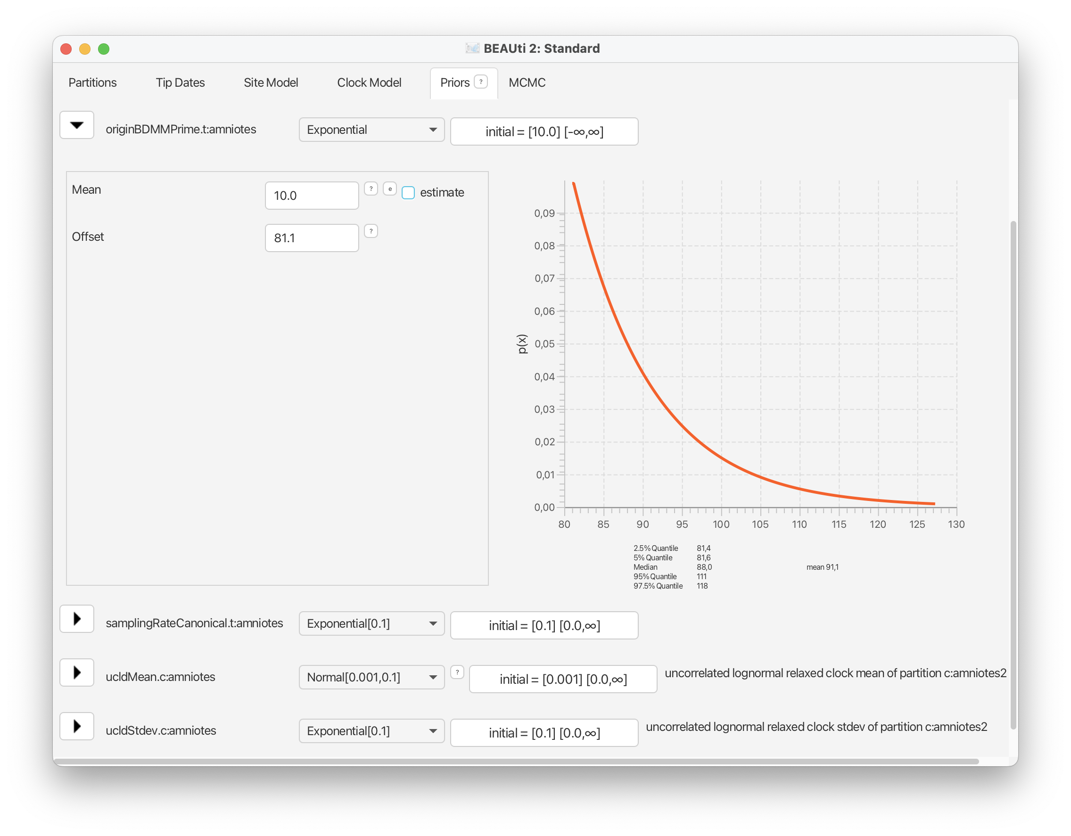Click ucldStdev initial = [0.1] button
The width and height of the screenshot is (1071, 836).
(x=544, y=733)
